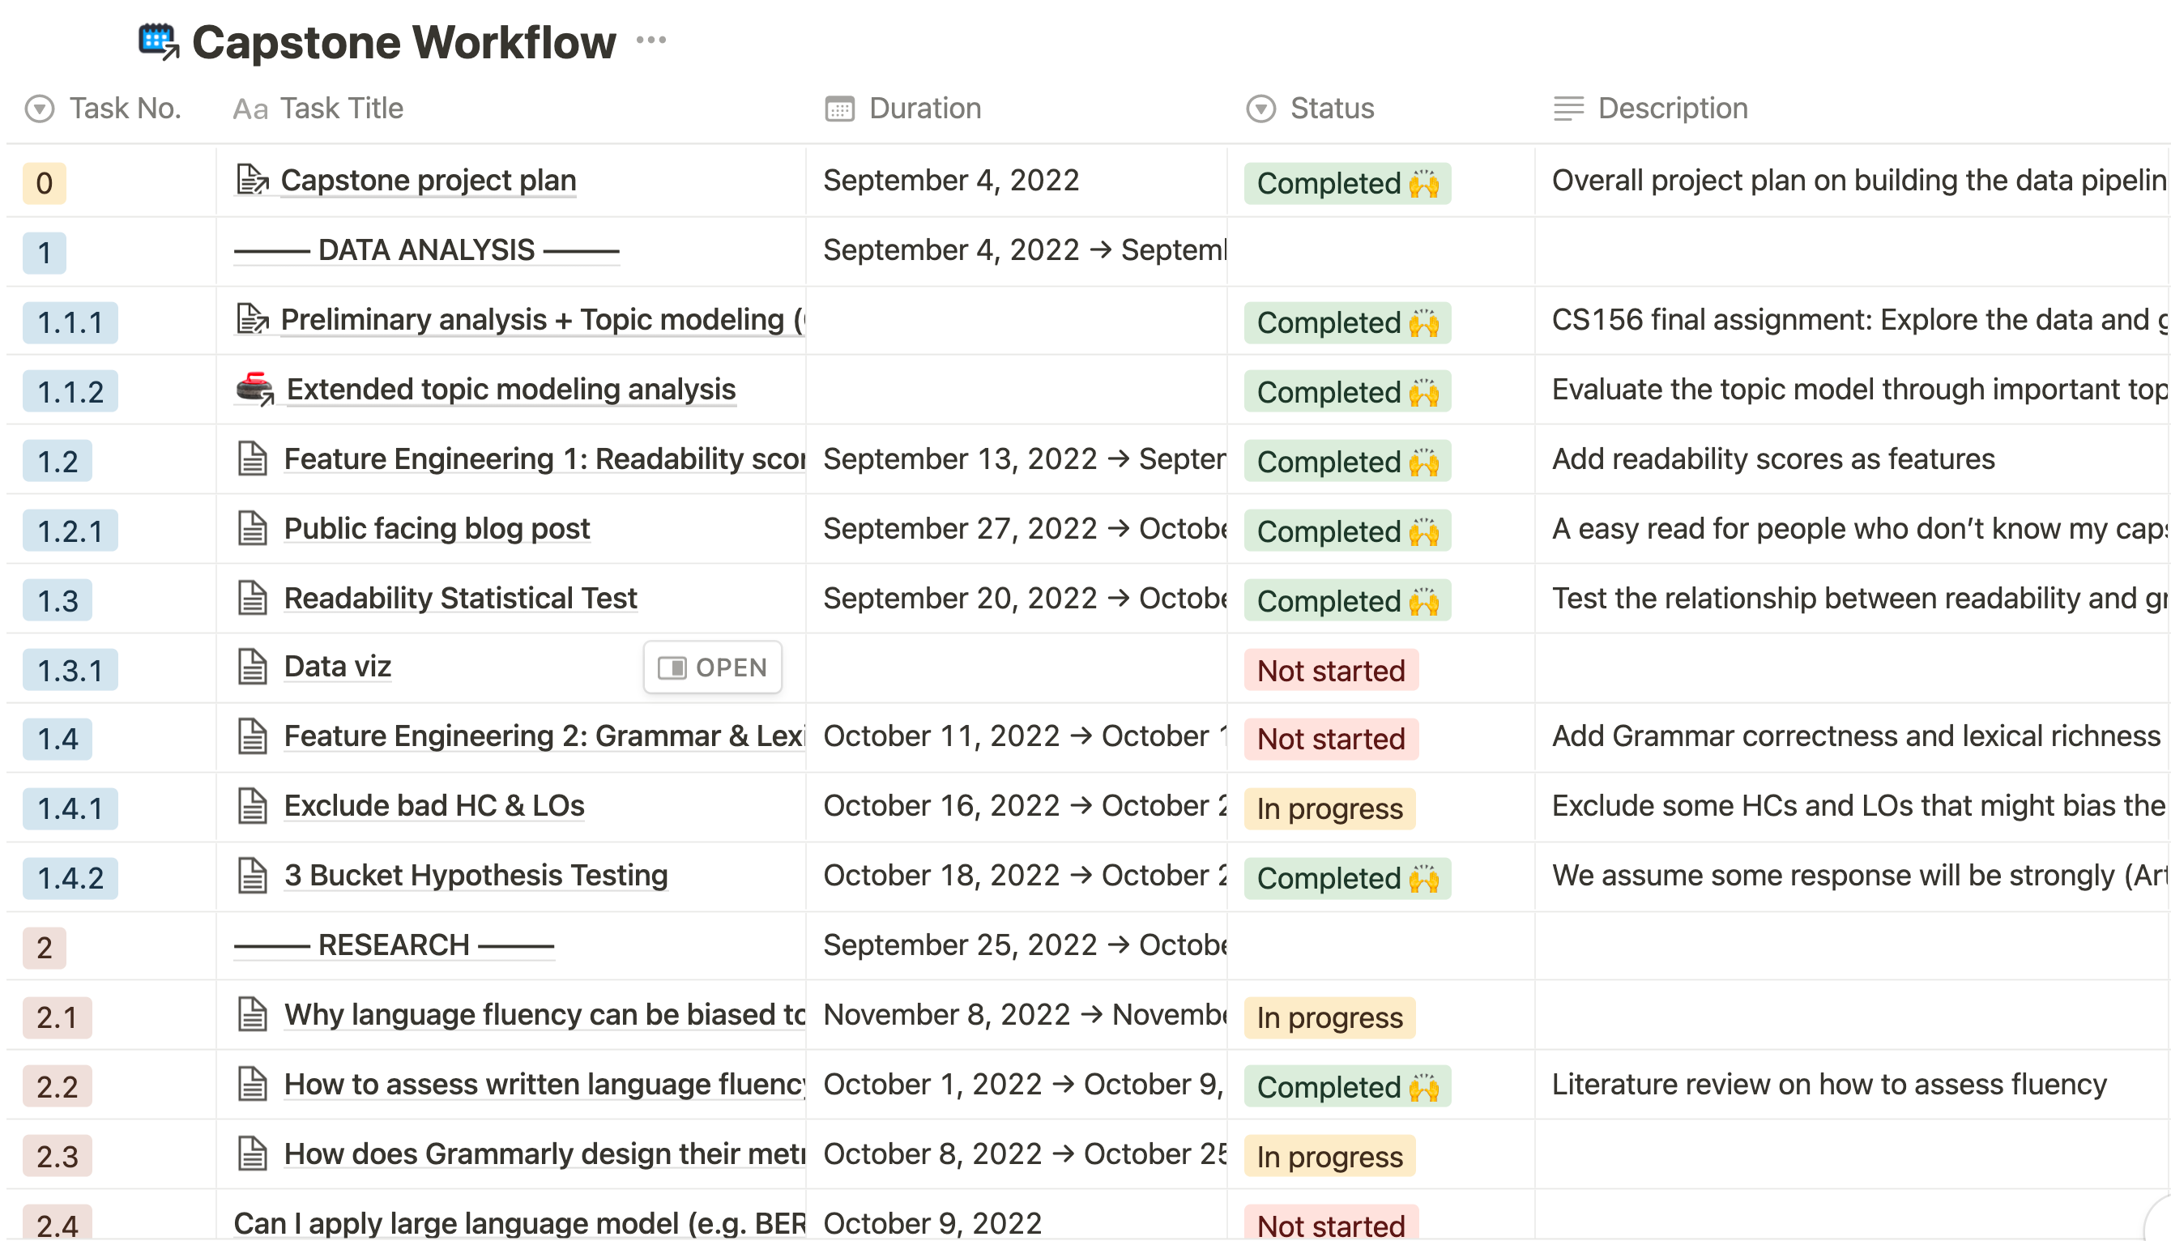Open the Public facing blog post page

(x=437, y=528)
